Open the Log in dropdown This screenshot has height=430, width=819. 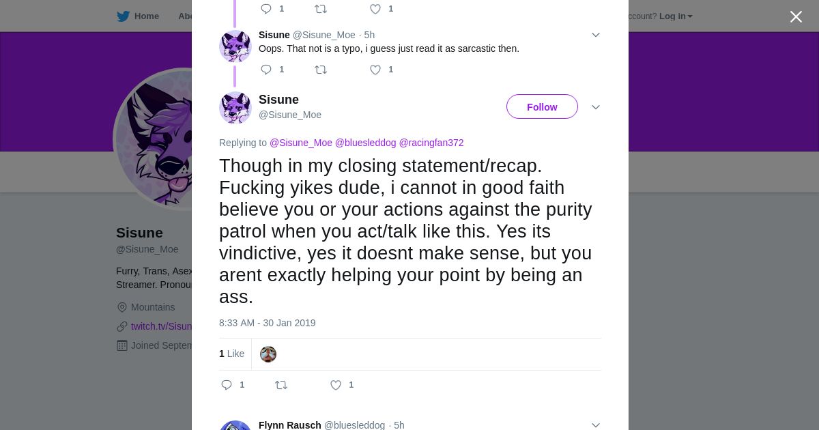tap(675, 16)
